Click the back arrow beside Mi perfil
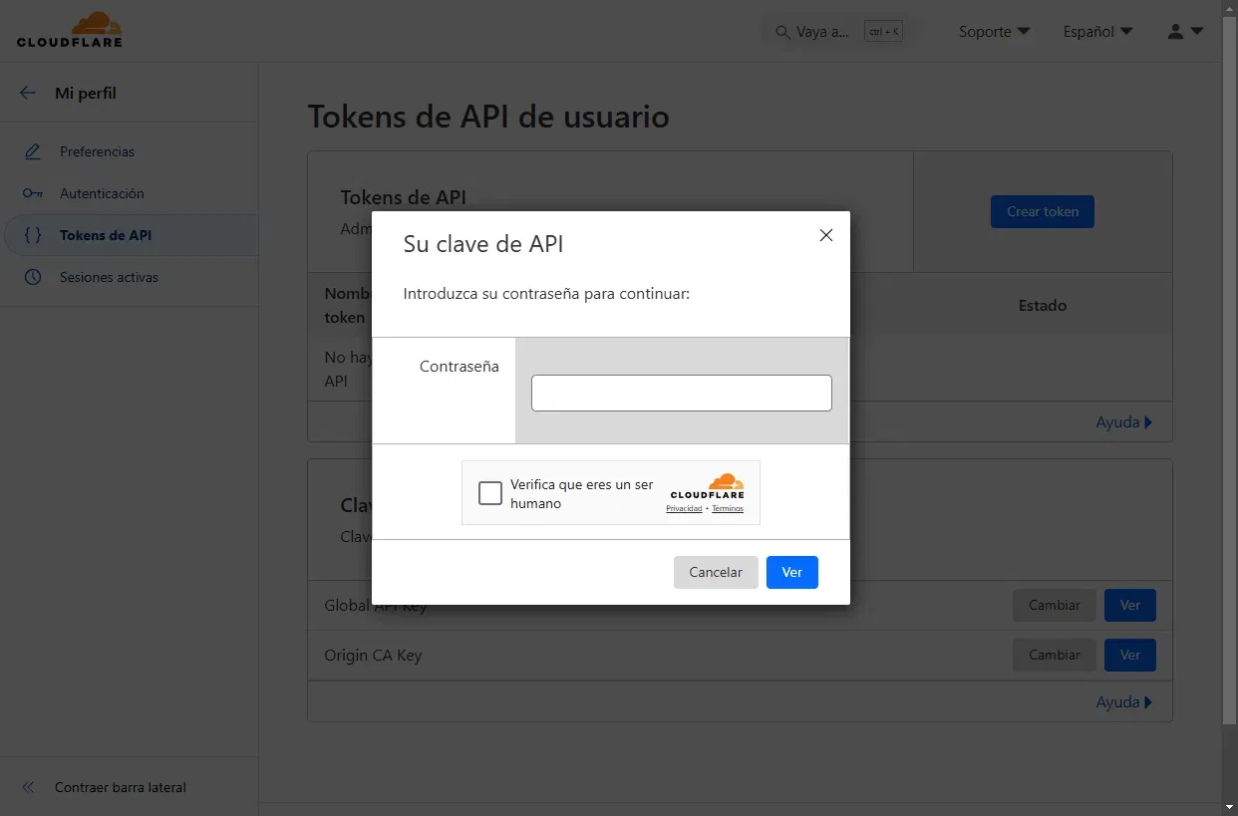Screen dimensions: 1238x816 pyautogui.click(x=28, y=93)
